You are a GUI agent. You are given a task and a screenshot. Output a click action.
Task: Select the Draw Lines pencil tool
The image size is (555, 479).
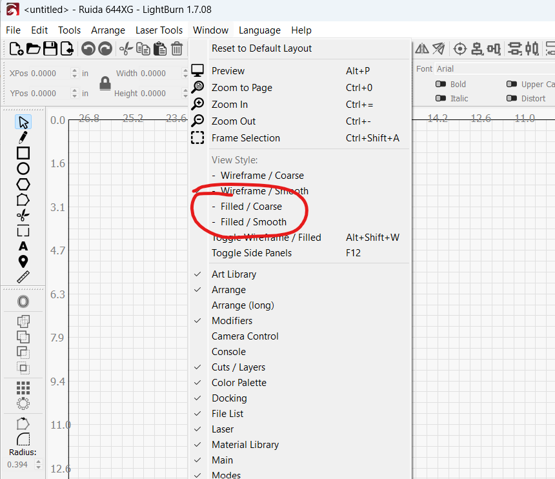(23, 138)
